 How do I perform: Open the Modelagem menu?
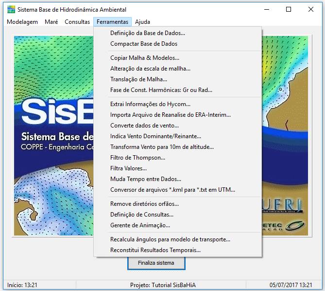click(22, 22)
